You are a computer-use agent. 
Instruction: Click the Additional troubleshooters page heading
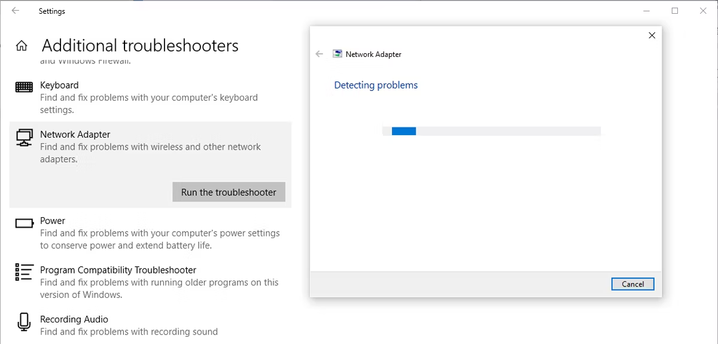(140, 45)
